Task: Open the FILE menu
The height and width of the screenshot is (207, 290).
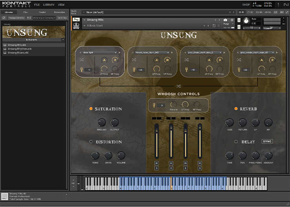Action: coord(37,5)
